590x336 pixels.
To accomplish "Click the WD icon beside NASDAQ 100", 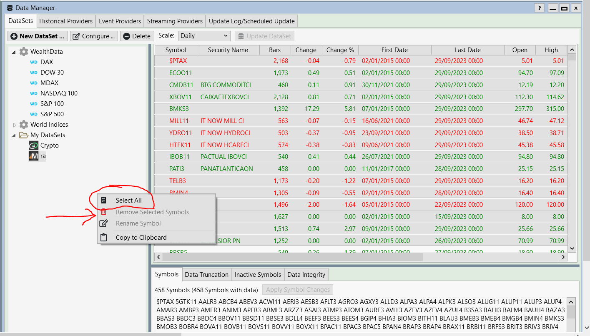I will tap(34, 93).
